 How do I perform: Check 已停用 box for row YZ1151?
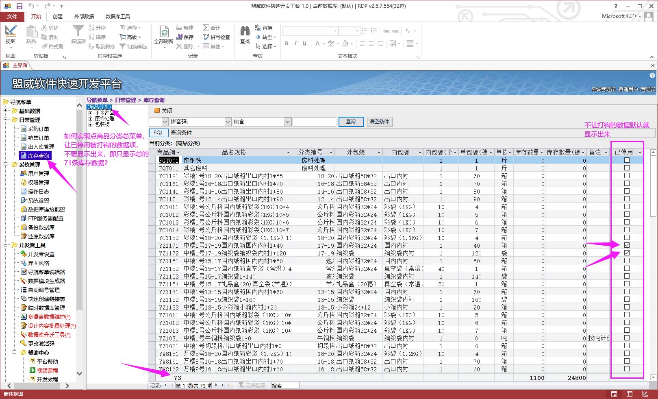point(627,261)
